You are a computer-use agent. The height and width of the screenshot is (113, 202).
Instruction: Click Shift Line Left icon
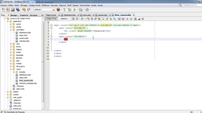119,19
